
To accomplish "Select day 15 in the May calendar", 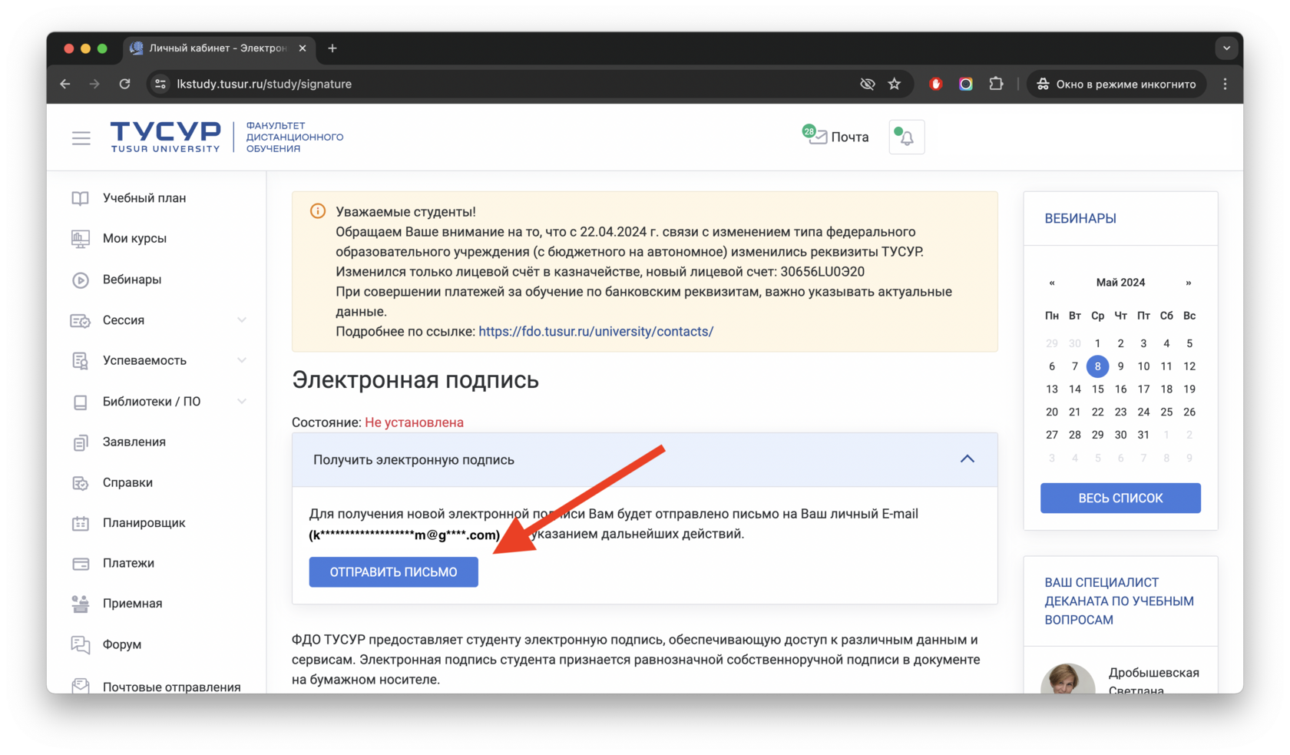I will pos(1097,389).
